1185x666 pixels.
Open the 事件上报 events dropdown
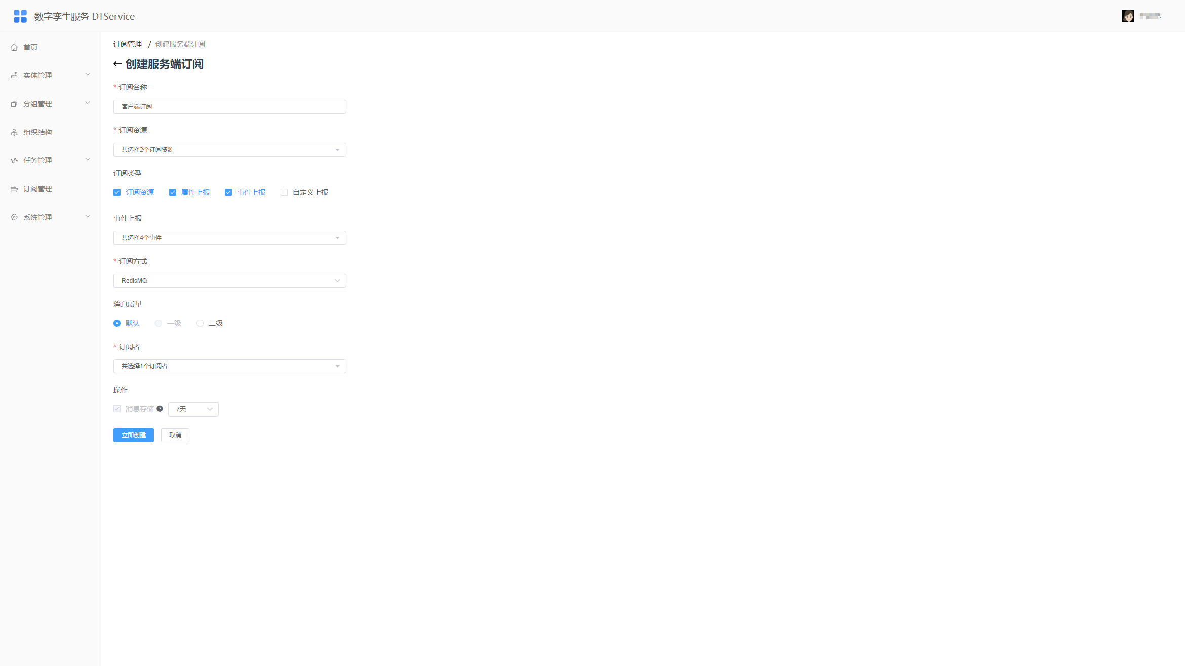pos(230,238)
